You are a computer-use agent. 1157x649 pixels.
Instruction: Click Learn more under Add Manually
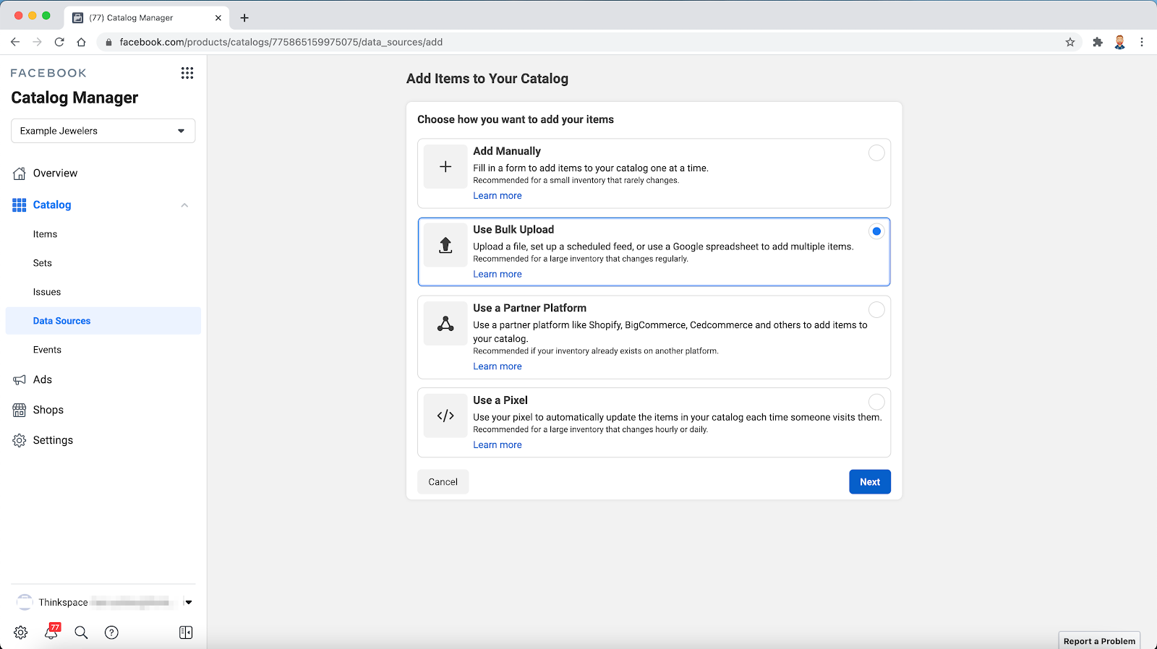point(498,196)
